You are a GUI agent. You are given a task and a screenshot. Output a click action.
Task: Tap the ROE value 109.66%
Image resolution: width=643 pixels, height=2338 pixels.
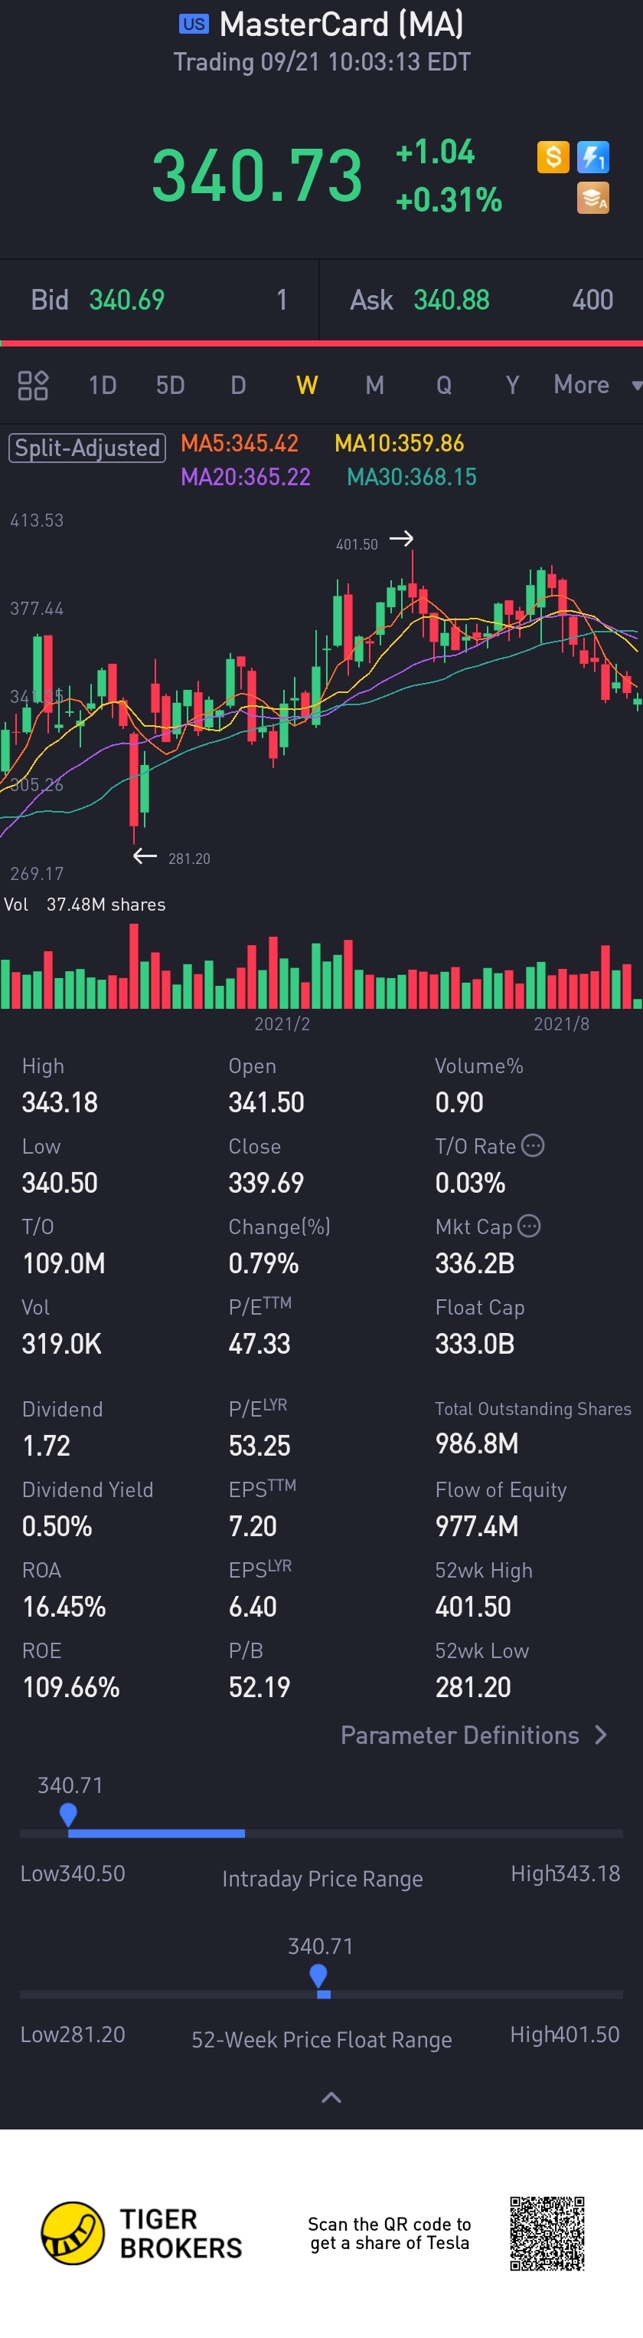coord(70,1687)
